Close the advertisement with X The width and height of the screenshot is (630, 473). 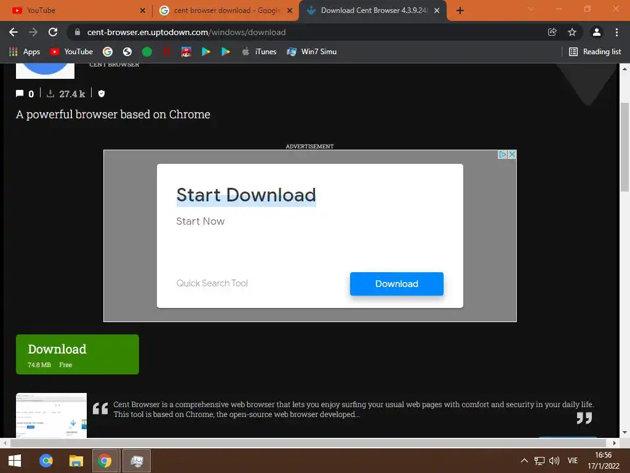pyautogui.click(x=512, y=155)
